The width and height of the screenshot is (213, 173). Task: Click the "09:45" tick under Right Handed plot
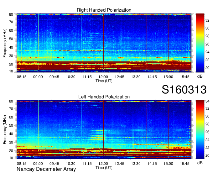tap(54, 77)
